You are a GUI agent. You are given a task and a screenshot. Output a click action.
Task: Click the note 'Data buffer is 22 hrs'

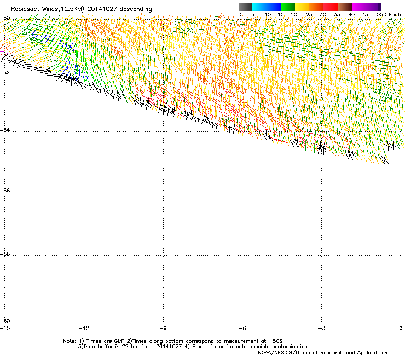[x=111, y=347]
